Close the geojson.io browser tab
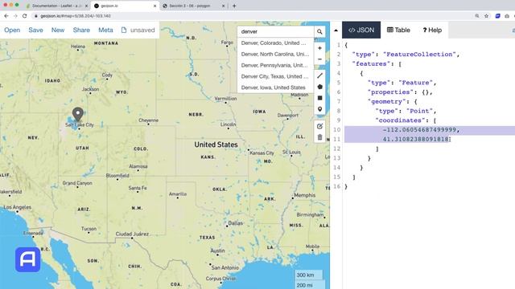Image resolution: width=515 pixels, height=289 pixels. (155, 6)
